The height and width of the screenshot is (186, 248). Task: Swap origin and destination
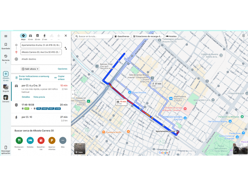(x=66, y=48)
